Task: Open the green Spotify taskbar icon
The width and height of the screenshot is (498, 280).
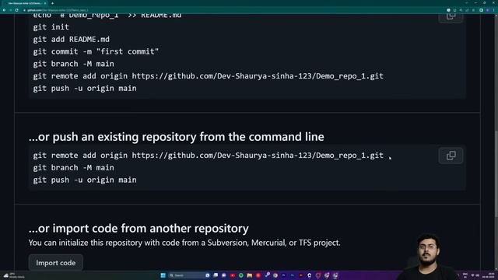Action: (x=241, y=275)
